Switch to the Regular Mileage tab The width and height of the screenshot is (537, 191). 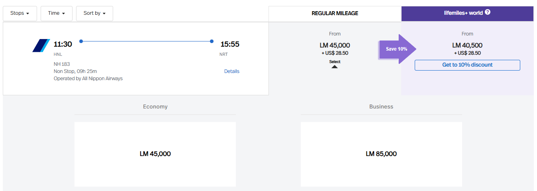click(x=335, y=14)
